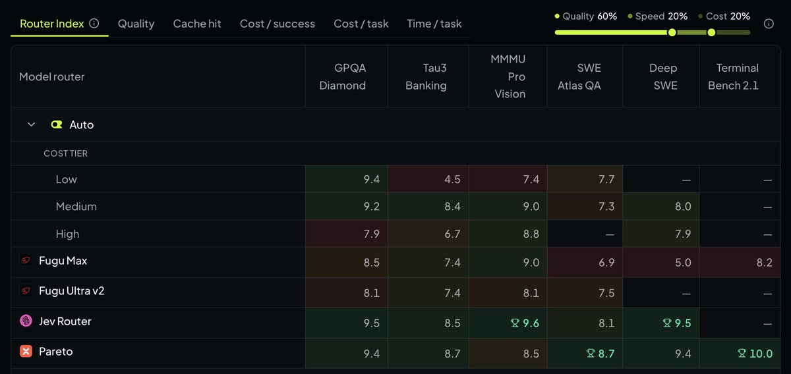Click the second slider handle between Speed and Cost
Viewport: 791px width, 374px height.
coord(711,32)
